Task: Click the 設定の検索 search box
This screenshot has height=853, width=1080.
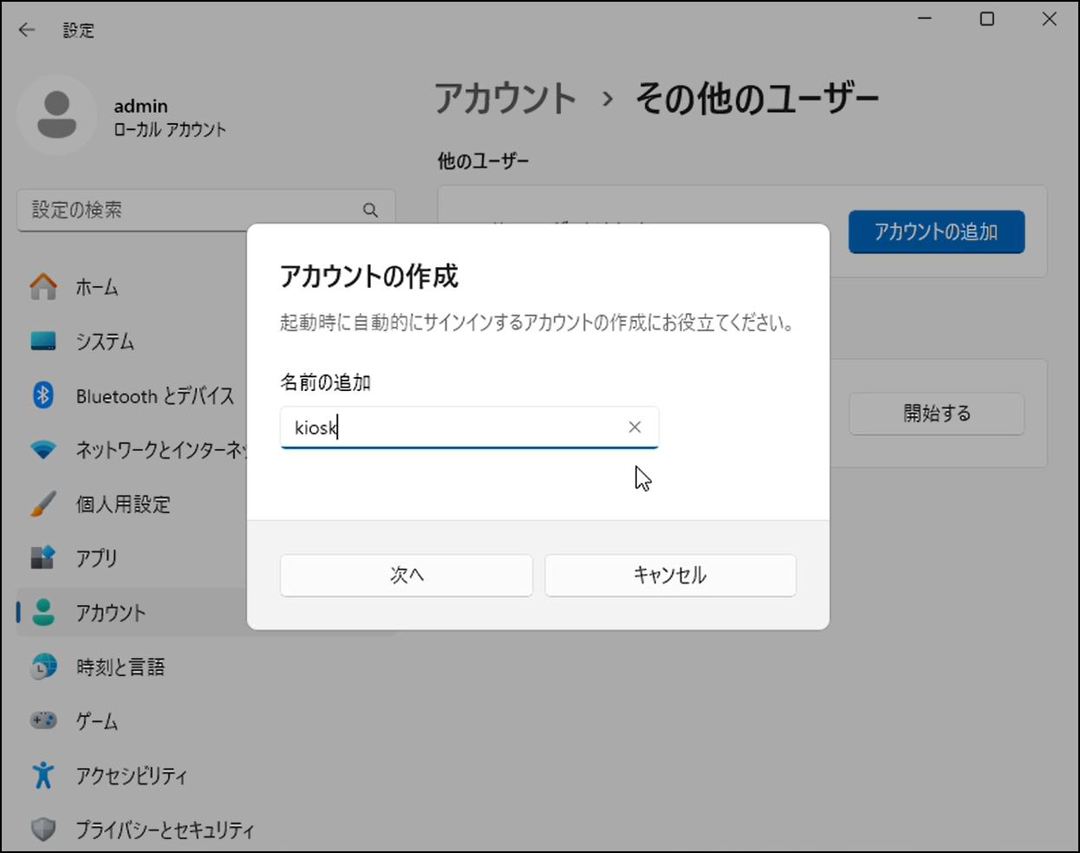Action: (206, 210)
